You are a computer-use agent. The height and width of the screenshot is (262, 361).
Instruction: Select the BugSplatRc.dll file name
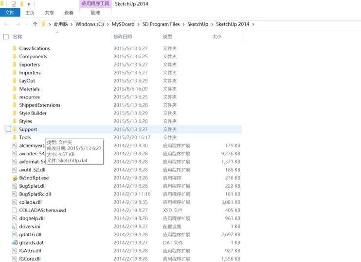(35, 194)
